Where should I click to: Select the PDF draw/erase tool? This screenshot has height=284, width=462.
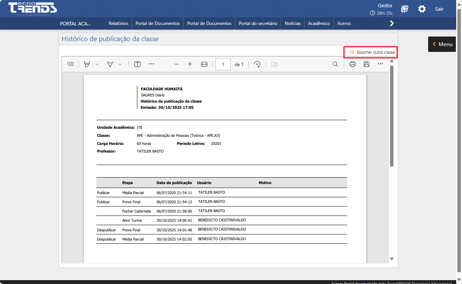coord(110,64)
